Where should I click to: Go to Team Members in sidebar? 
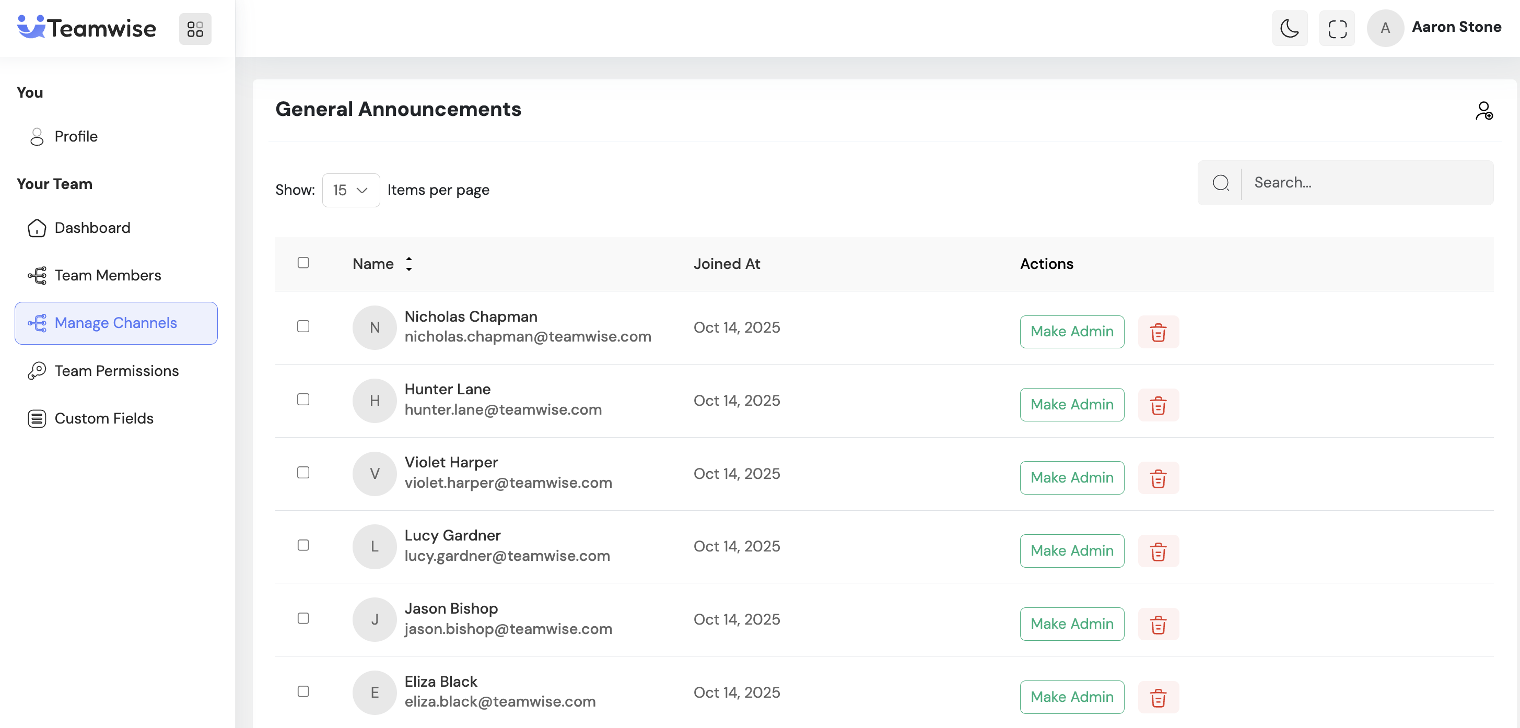pos(108,276)
